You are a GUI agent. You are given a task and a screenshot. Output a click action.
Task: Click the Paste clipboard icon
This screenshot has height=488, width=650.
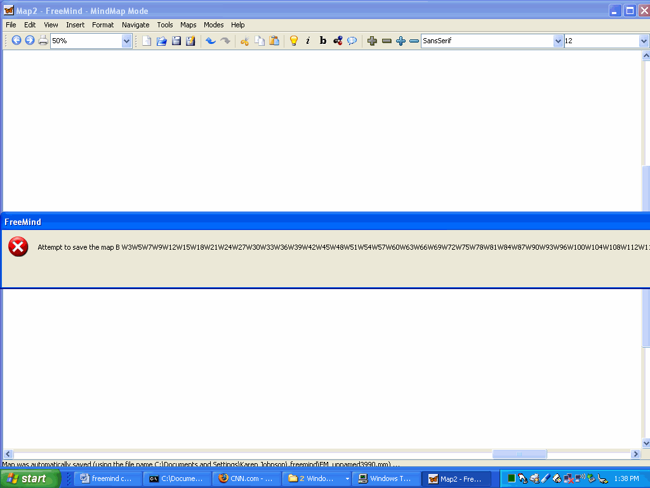(x=274, y=41)
